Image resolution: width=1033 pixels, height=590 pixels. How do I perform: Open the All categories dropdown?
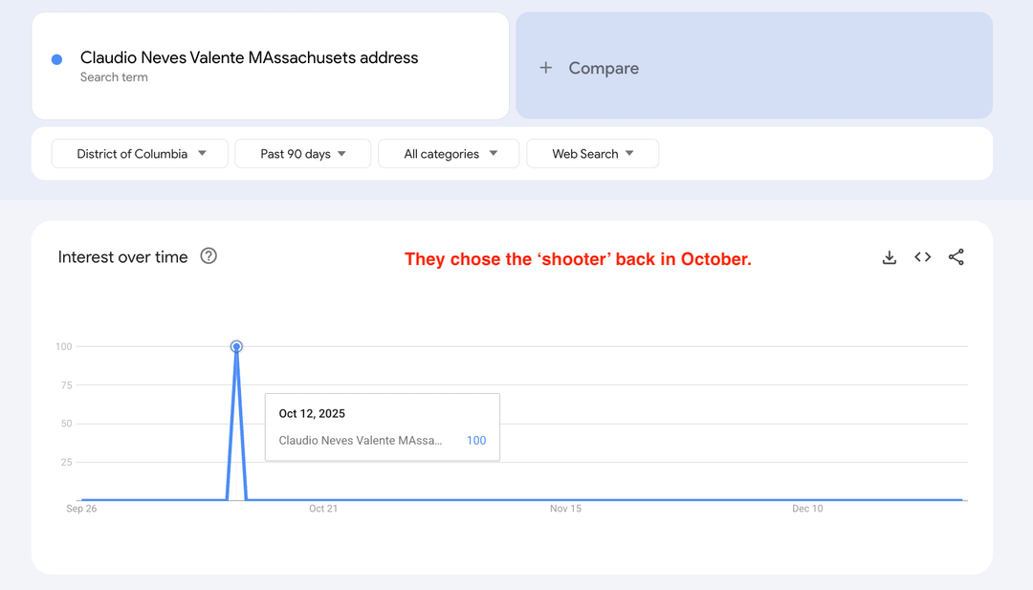tap(449, 153)
